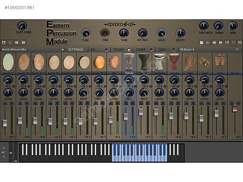Solo the Reverb channel

[231, 103]
